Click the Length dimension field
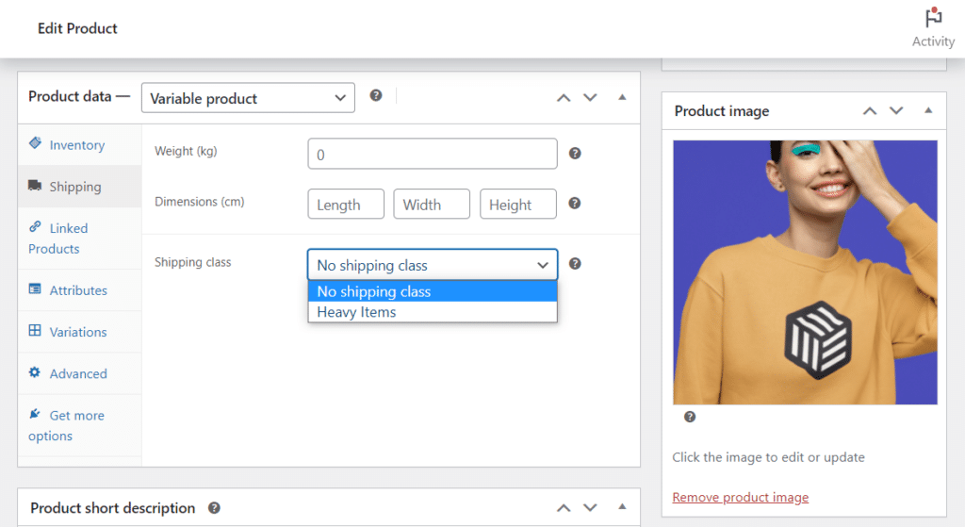 pyautogui.click(x=346, y=205)
